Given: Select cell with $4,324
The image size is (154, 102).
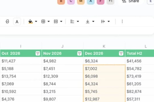Looking at the screenshot, I should point(104,84).
